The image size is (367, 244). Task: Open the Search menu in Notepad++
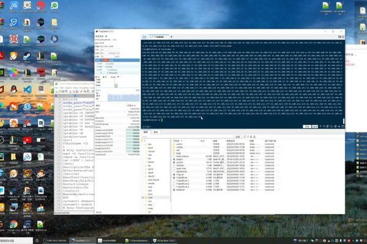69,88
